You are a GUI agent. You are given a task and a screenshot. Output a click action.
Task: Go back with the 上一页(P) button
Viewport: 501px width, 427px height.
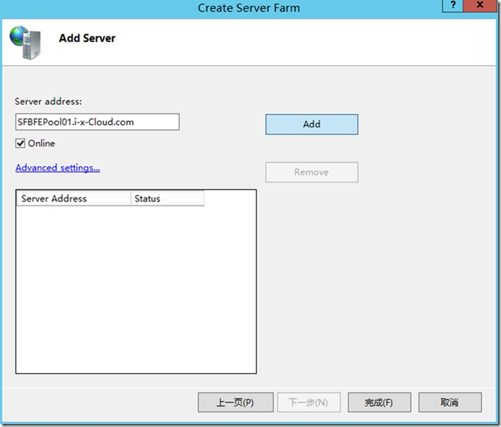[x=235, y=402]
